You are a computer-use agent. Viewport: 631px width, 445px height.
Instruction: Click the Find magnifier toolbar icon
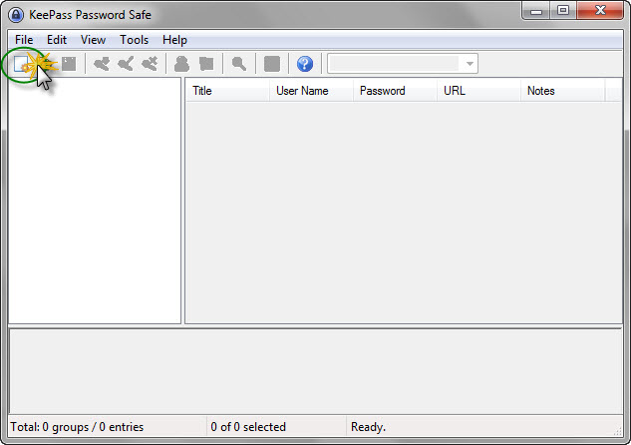click(239, 64)
